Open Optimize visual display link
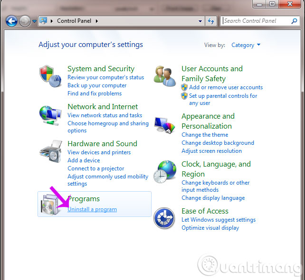 click(210, 228)
